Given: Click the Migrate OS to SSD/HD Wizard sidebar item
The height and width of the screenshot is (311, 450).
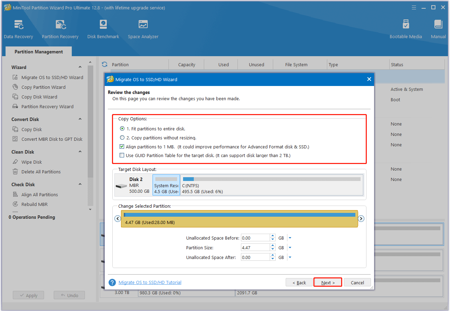Looking at the screenshot, I should [48, 77].
